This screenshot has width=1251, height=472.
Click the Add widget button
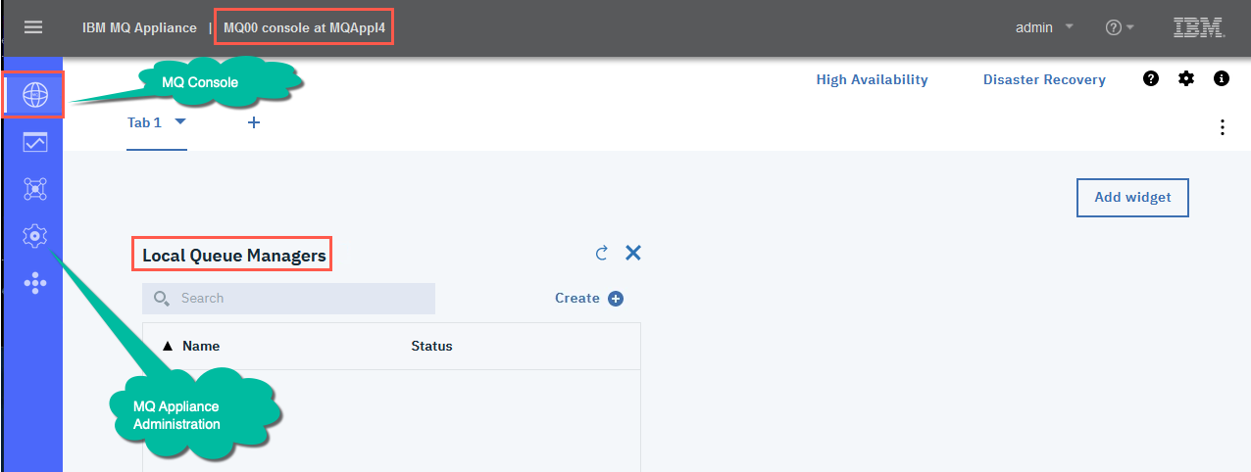1132,197
